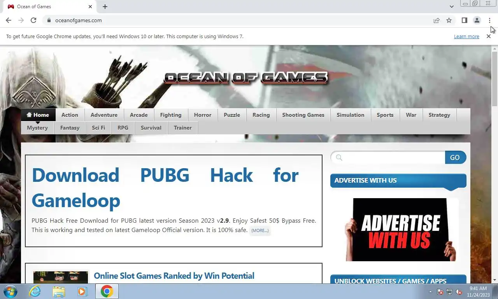Bookmark this tab with the star icon
The width and height of the screenshot is (498, 299).
[x=449, y=20]
